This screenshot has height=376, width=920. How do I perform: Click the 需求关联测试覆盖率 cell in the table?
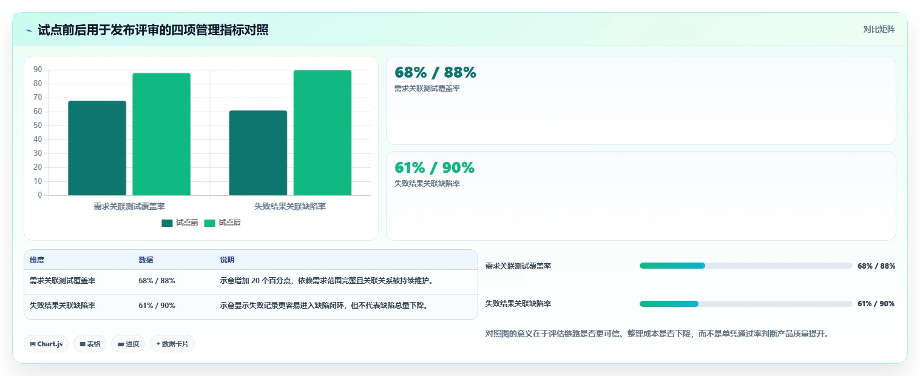pos(63,281)
